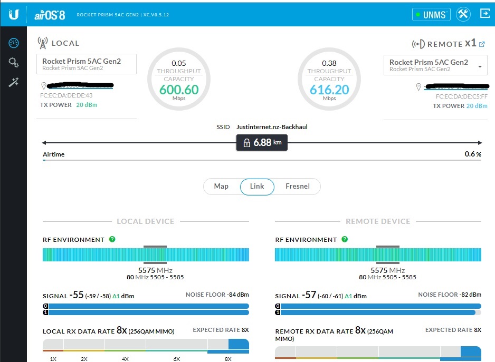Click the remote RF environment spectrum bar

tap(378, 255)
